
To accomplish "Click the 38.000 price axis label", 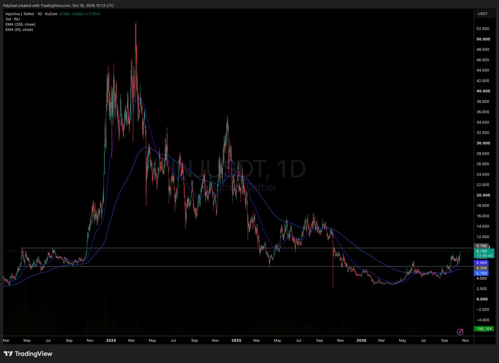I will (483, 101).
